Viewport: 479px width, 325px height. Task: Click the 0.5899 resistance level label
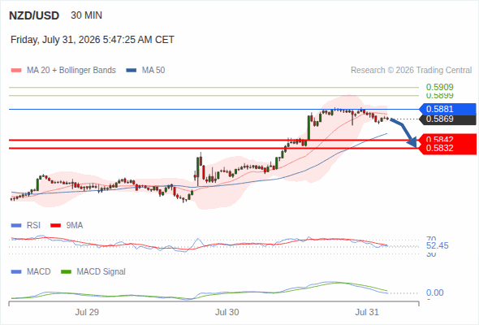tap(439, 95)
